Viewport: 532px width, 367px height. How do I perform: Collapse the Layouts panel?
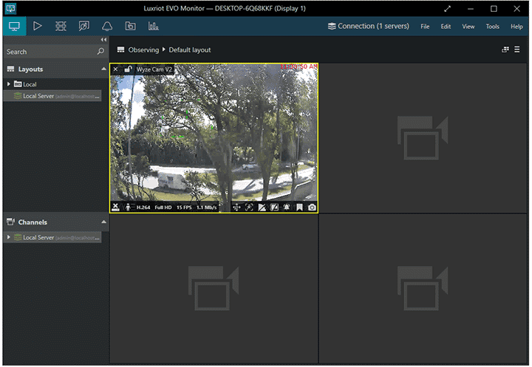tap(103, 69)
